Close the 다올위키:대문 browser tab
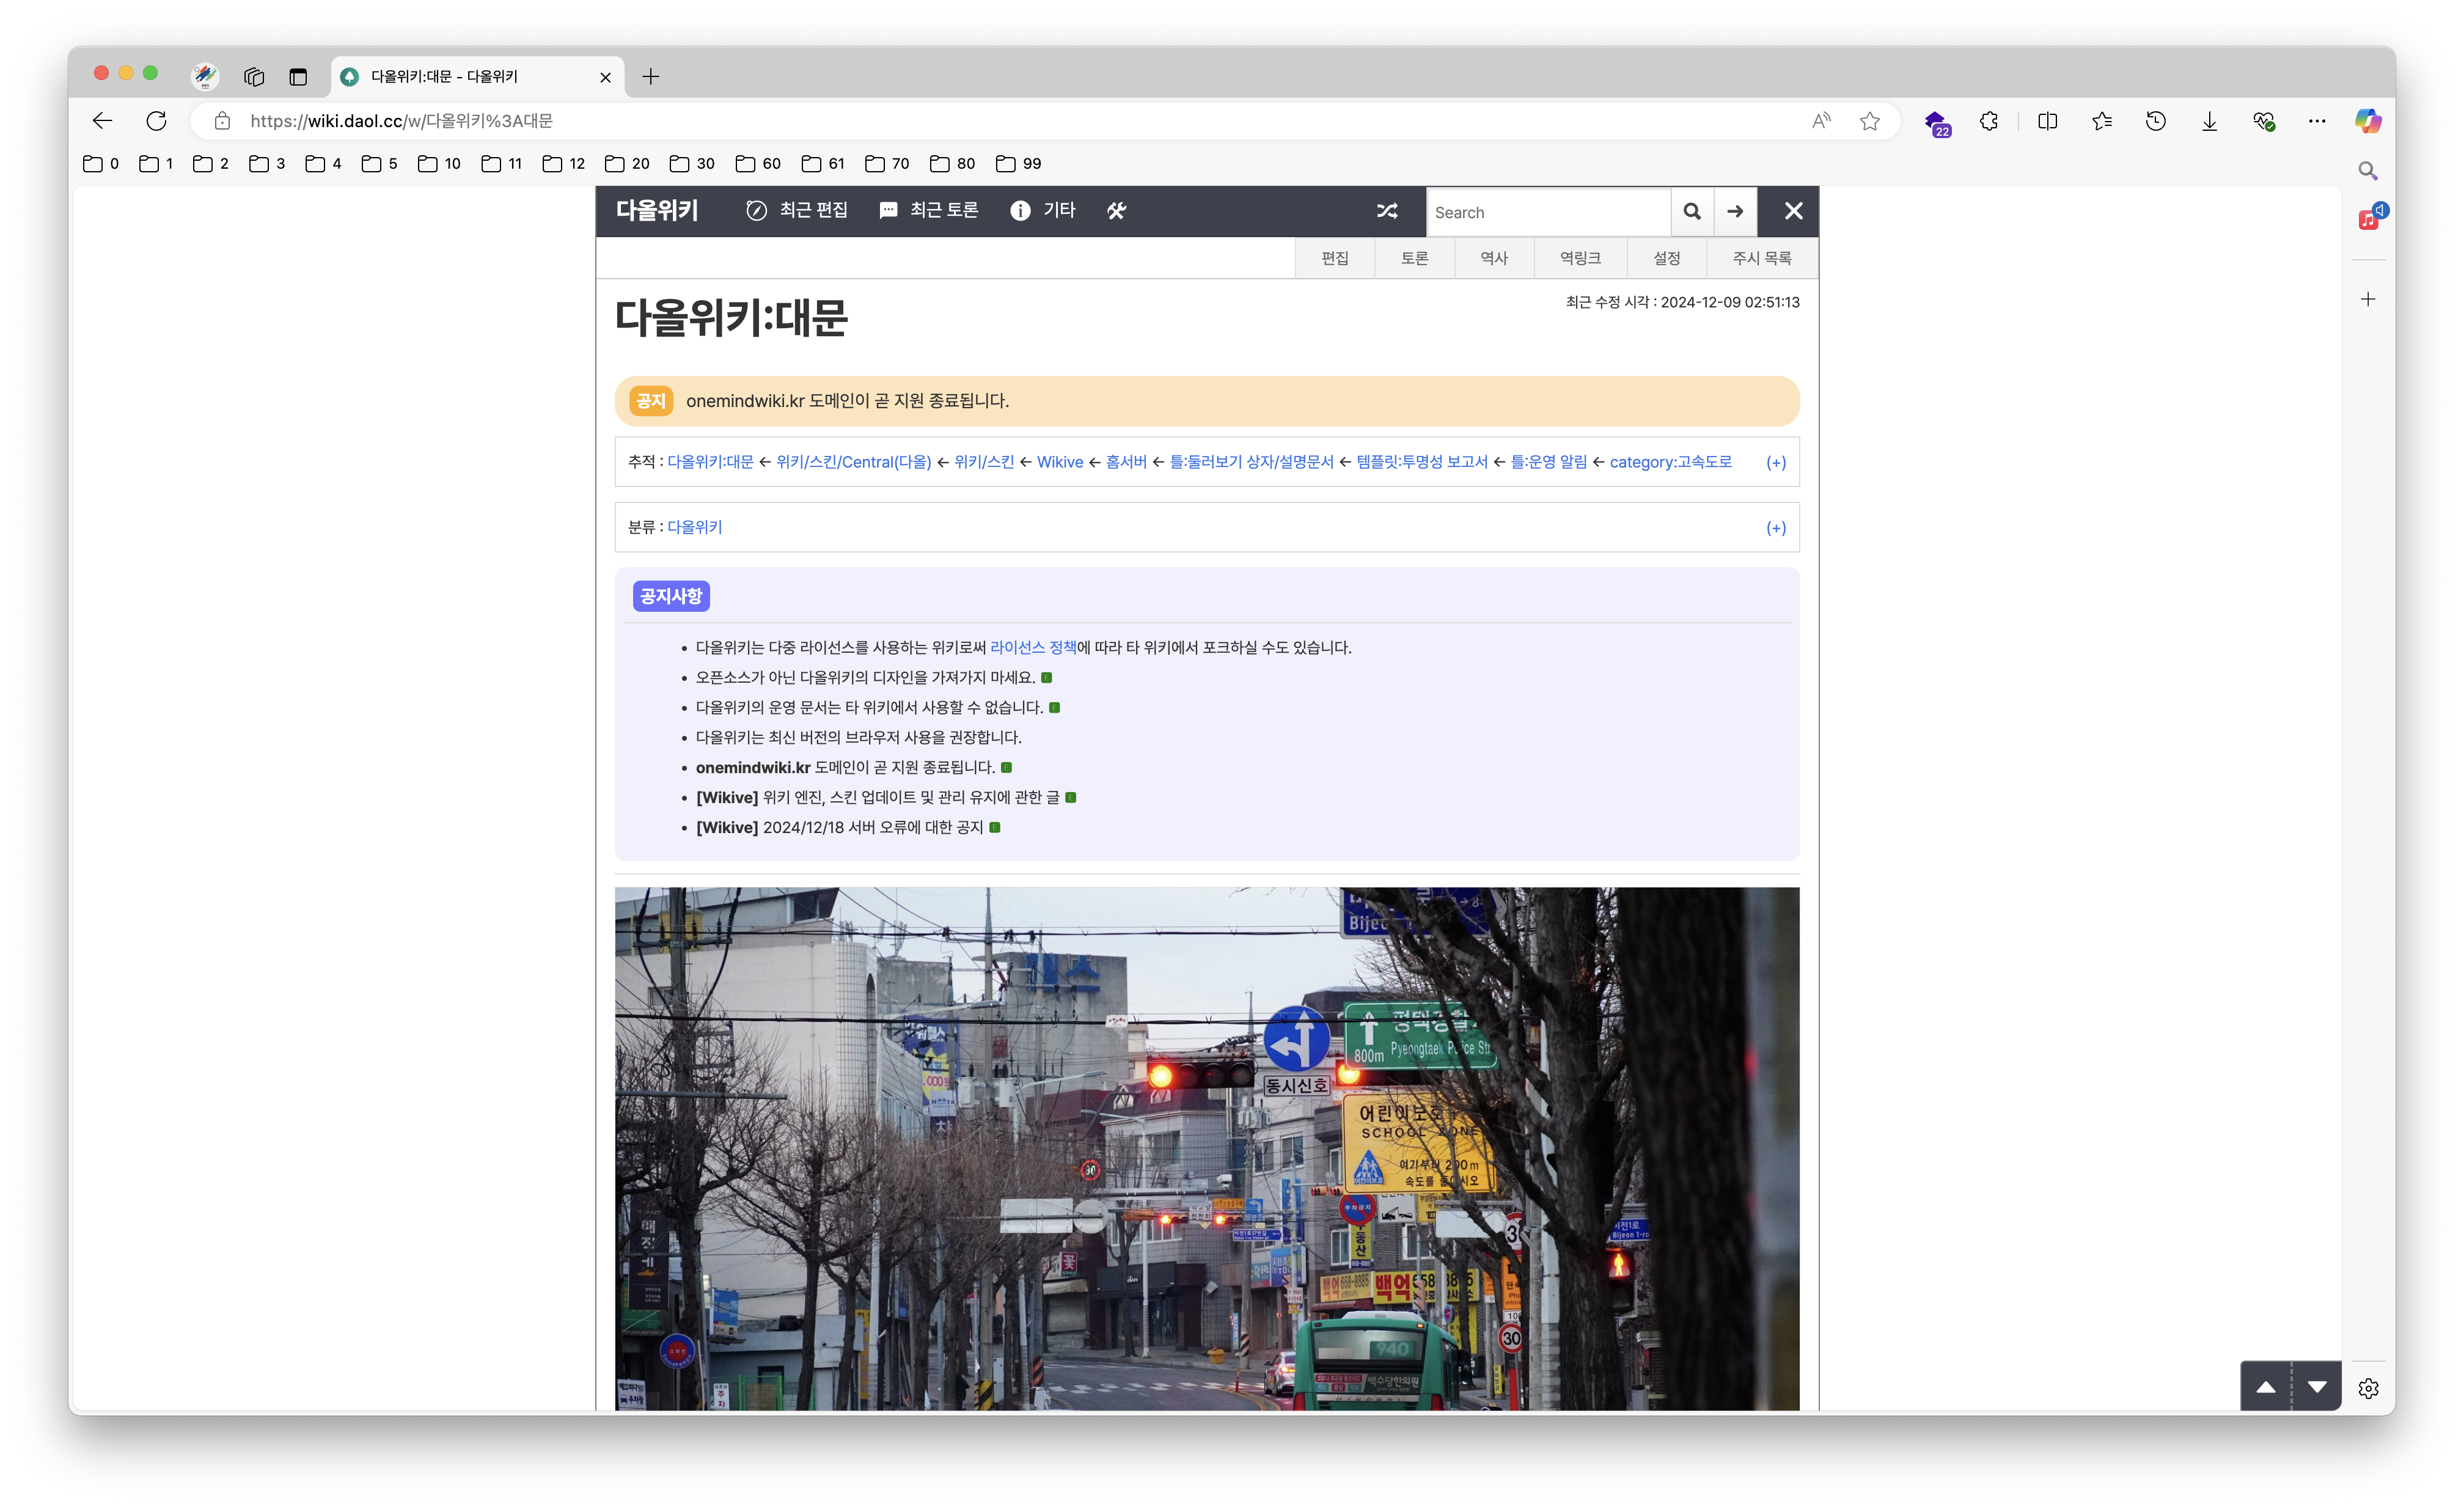 point(605,77)
